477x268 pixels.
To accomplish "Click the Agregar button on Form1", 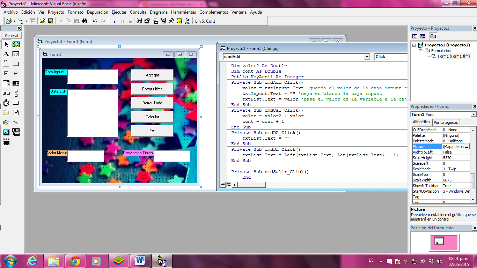I will 152,75.
